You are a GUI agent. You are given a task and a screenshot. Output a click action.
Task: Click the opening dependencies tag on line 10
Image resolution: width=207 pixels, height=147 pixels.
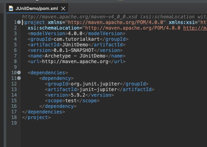coord(48,73)
